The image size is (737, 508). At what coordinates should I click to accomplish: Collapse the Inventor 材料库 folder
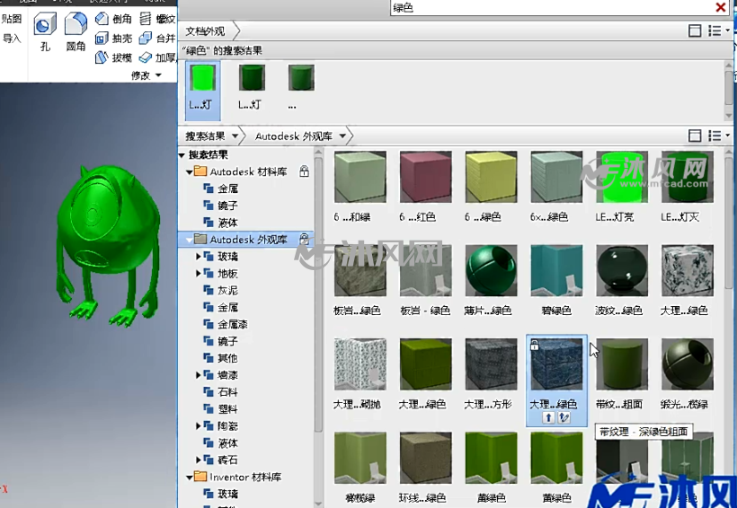189,477
